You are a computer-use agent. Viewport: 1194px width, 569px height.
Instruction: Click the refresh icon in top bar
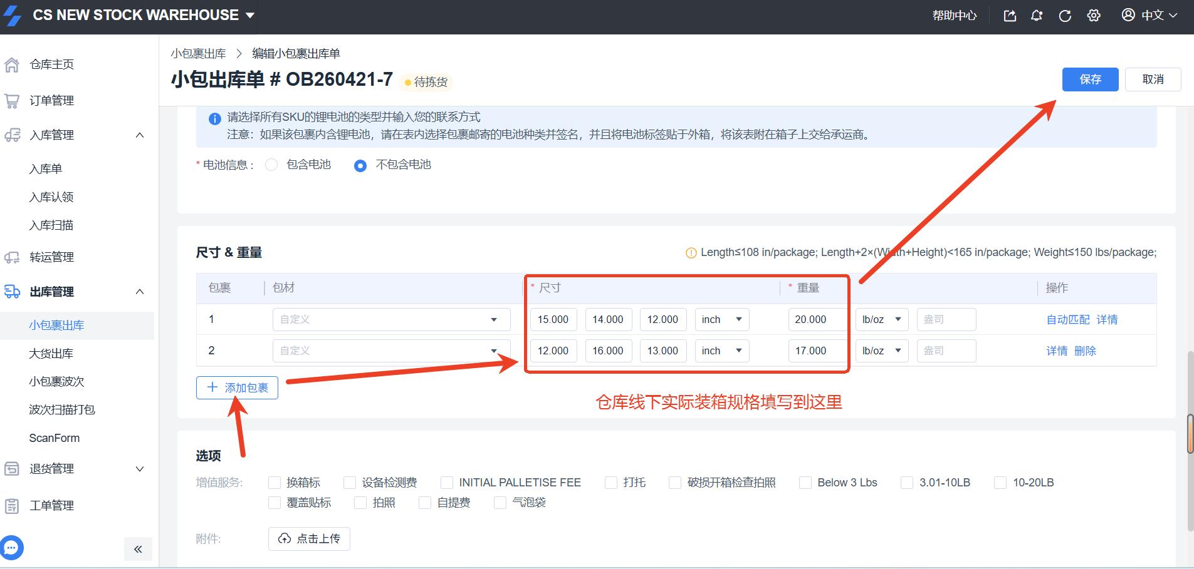pyautogui.click(x=1064, y=16)
